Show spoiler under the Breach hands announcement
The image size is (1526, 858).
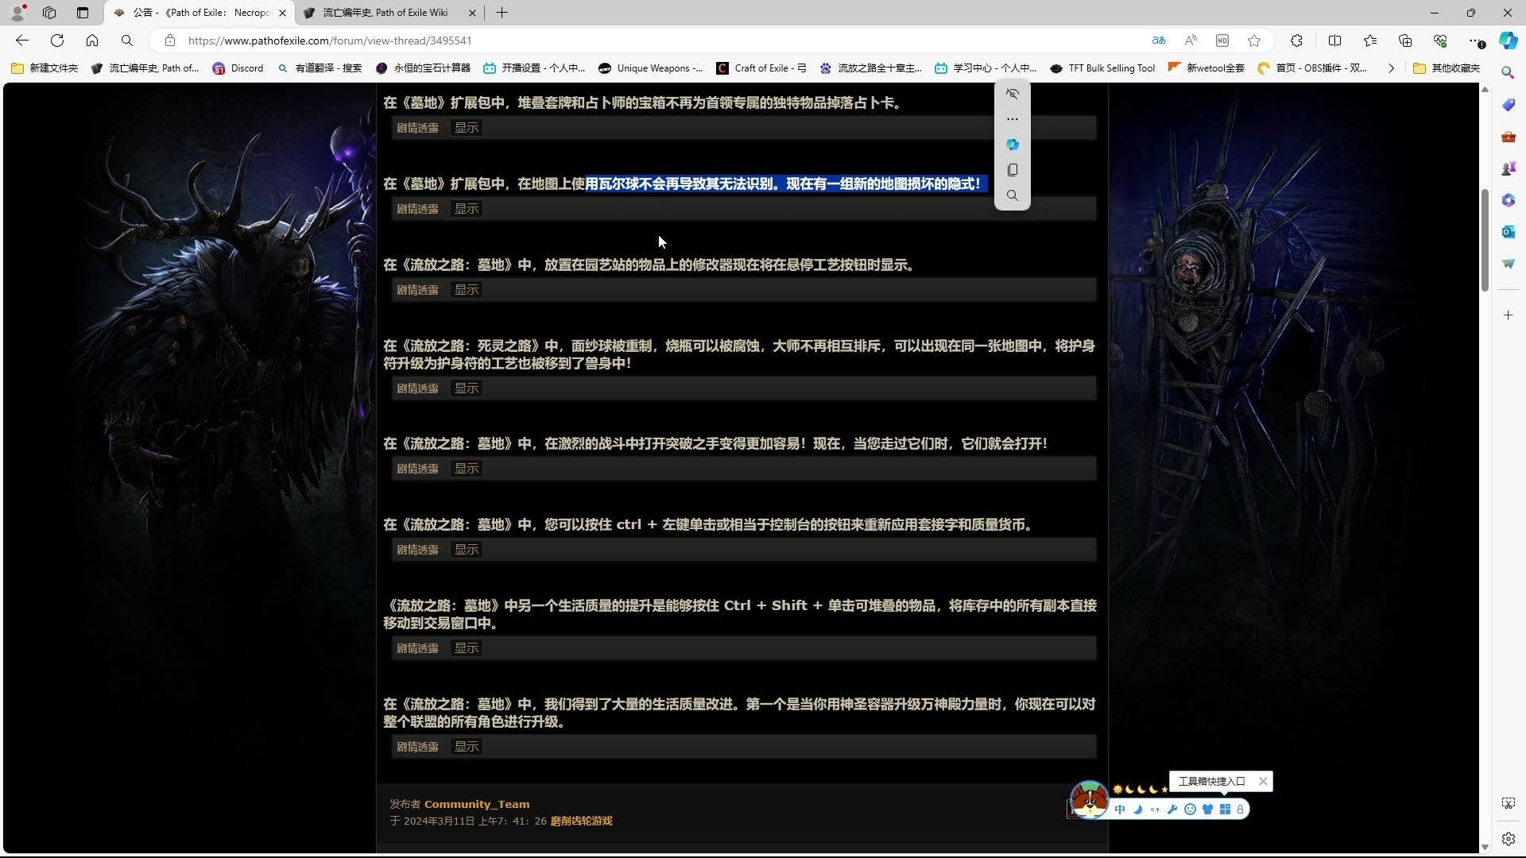[467, 469]
